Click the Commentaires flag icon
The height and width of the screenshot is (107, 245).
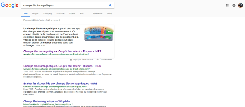(x=98, y=59)
